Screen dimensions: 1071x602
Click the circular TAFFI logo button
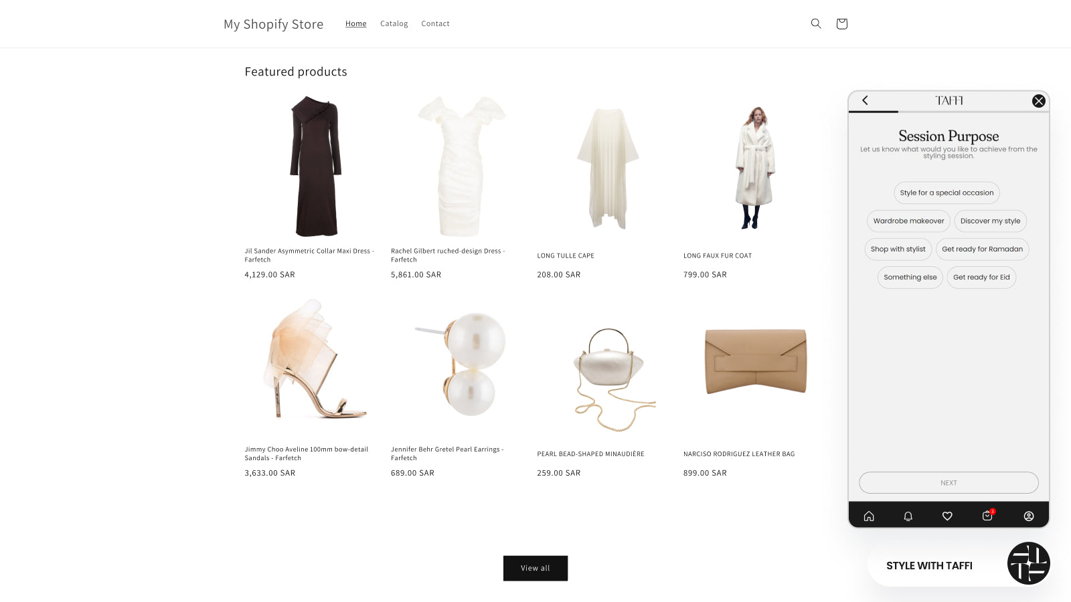click(1028, 563)
